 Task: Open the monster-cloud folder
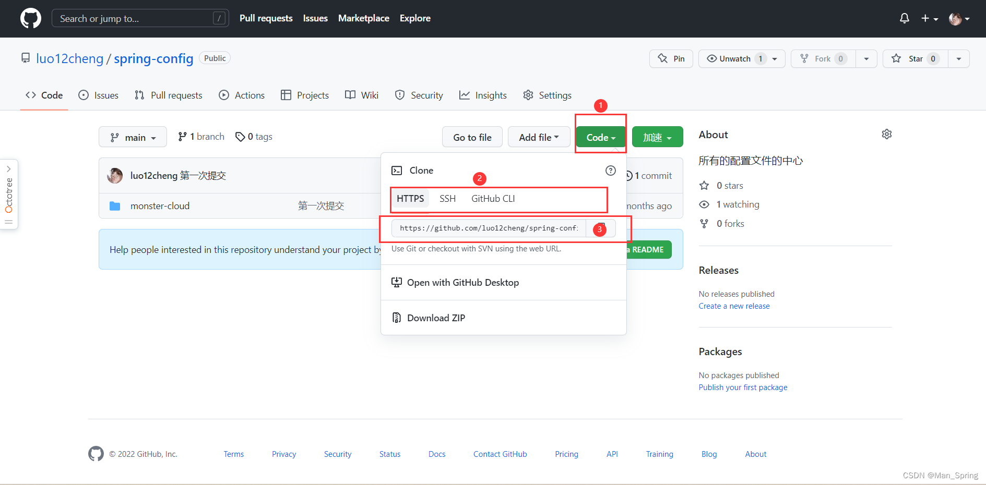coord(160,206)
